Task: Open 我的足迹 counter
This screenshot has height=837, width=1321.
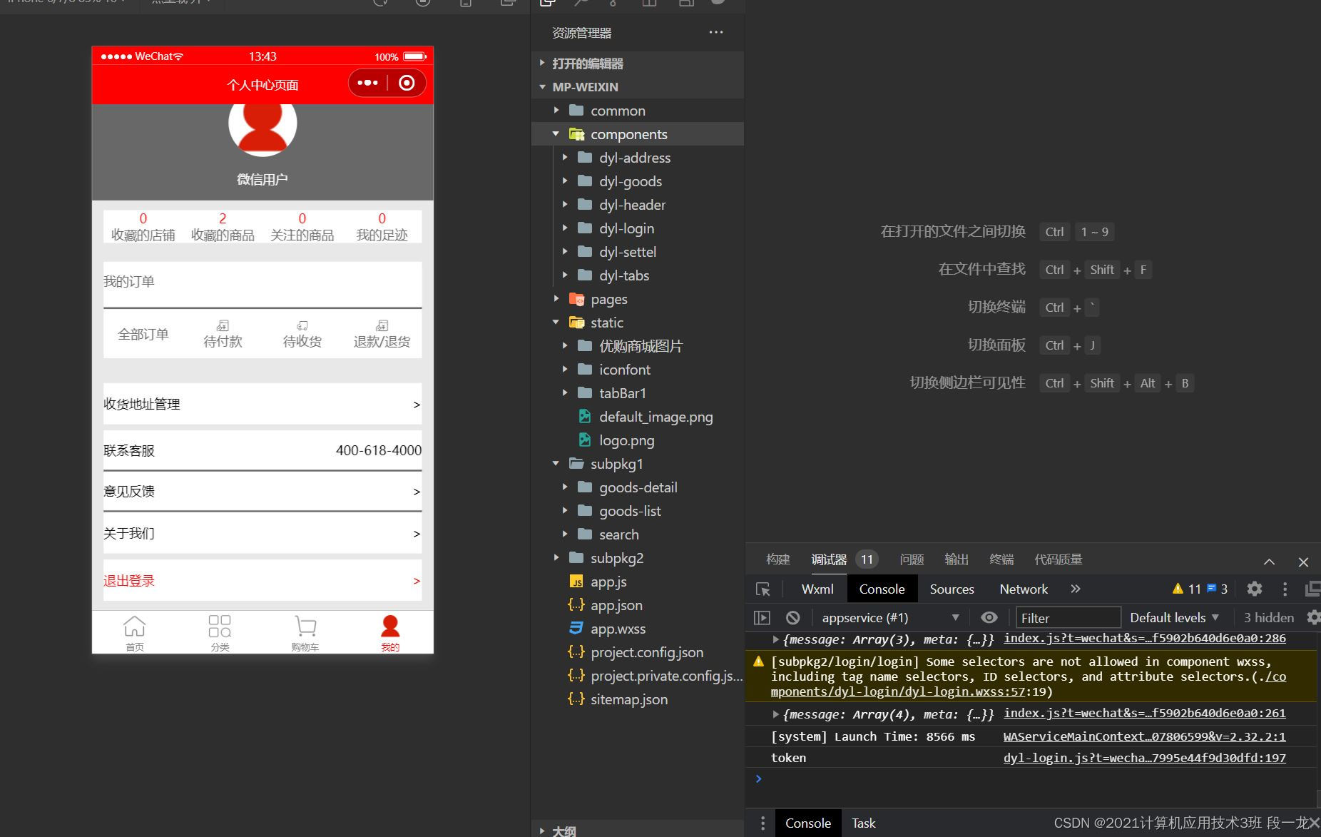Action: [382, 227]
